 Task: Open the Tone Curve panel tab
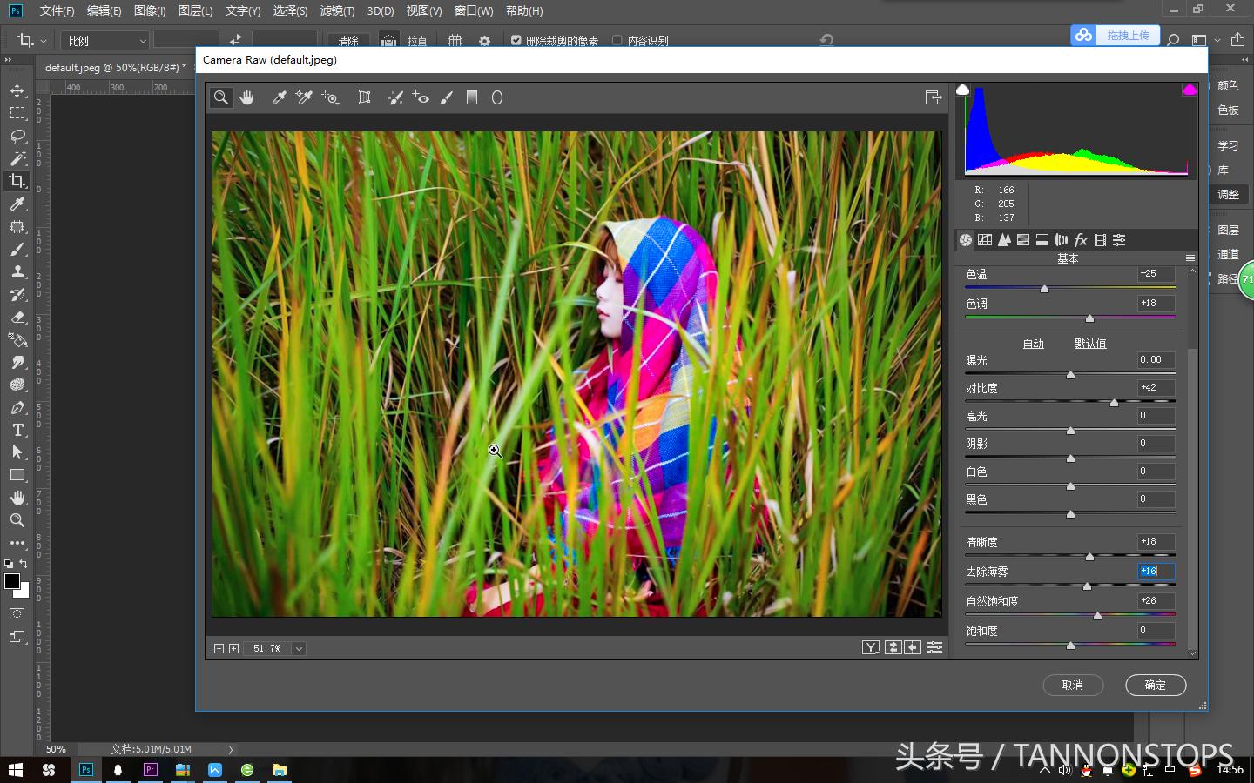click(x=985, y=240)
